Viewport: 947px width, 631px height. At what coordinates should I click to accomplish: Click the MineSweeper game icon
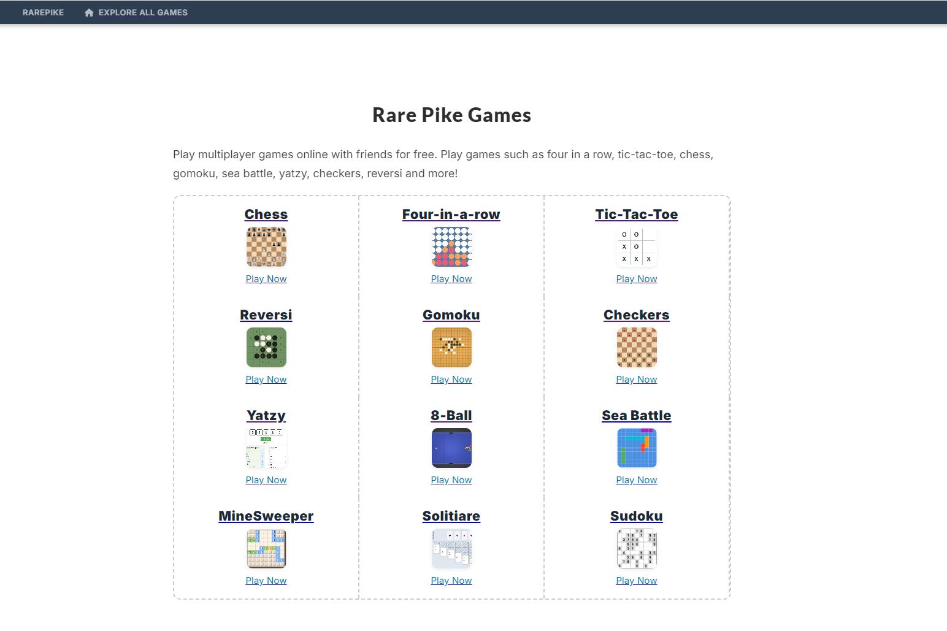coord(266,548)
